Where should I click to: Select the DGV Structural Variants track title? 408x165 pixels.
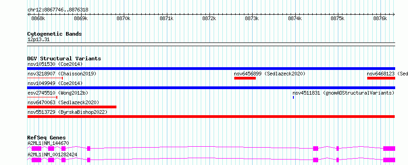tap(64, 59)
